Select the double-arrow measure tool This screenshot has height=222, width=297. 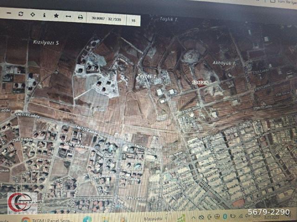(x=68, y=17)
